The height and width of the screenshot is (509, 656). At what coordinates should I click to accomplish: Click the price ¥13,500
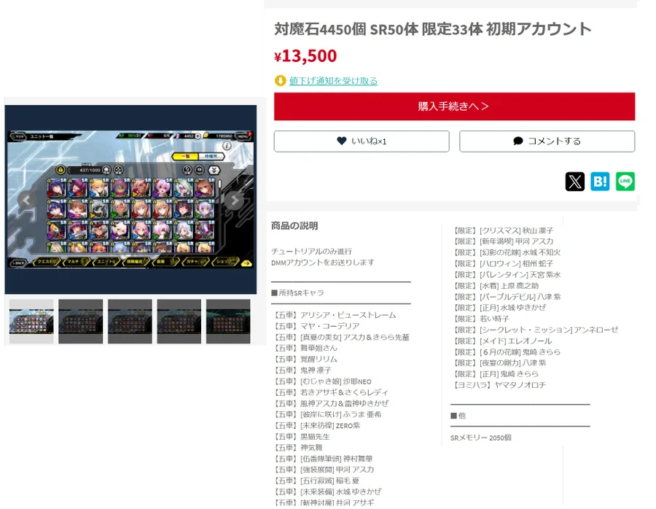(305, 55)
